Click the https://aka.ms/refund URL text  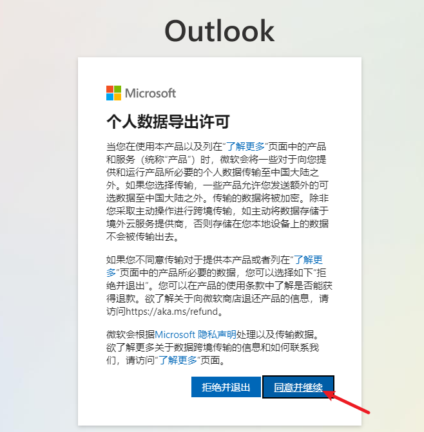[172, 312]
